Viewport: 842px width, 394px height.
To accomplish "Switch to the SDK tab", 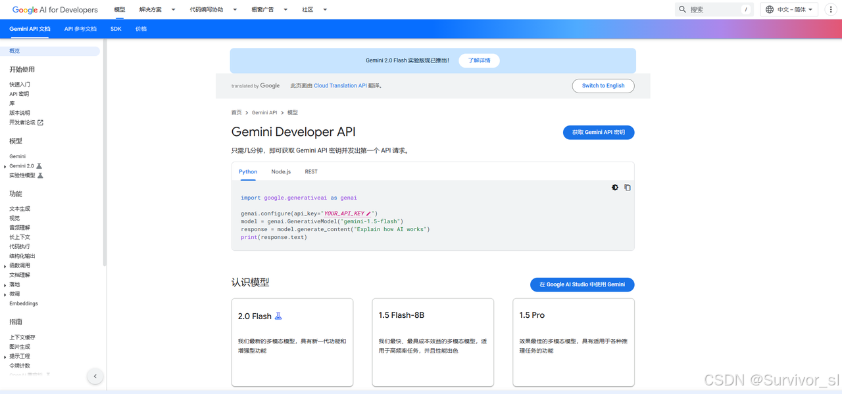I will tap(116, 29).
